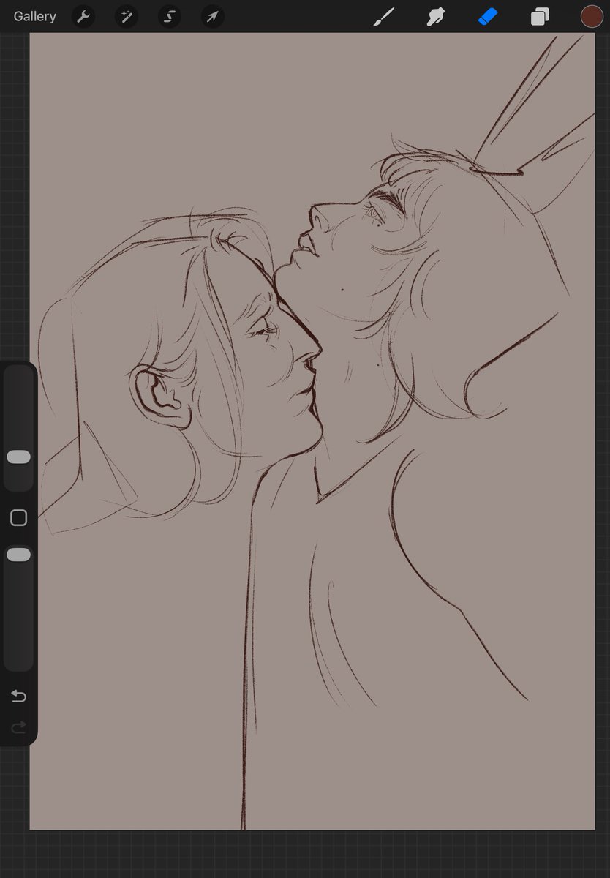Open the active color picker

(x=592, y=16)
